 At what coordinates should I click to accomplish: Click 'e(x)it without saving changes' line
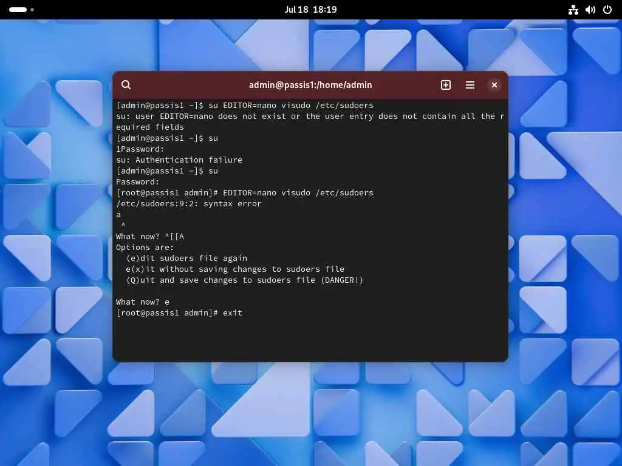coord(235,269)
